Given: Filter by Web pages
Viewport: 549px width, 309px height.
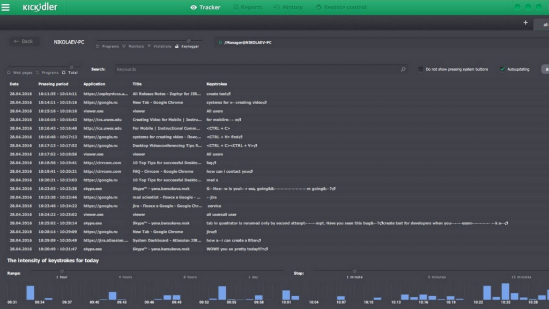Looking at the screenshot, I should 20,72.
